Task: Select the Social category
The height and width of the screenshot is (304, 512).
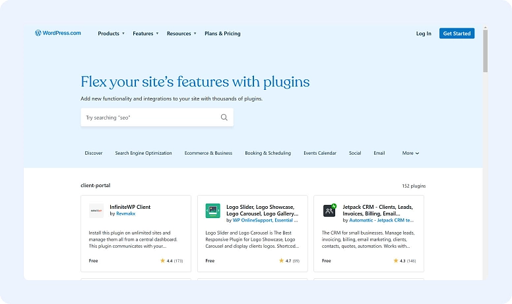Action: [x=355, y=153]
